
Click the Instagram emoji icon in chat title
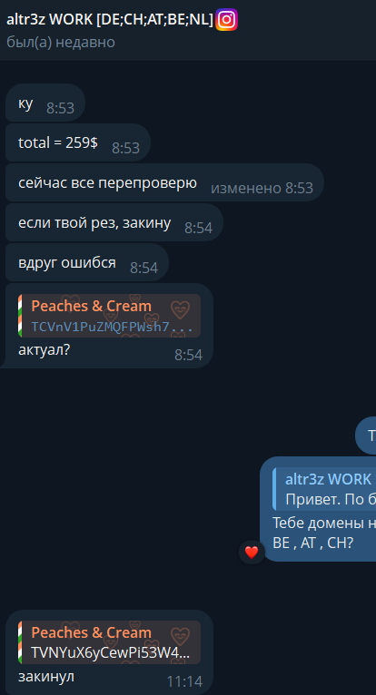tap(226, 20)
